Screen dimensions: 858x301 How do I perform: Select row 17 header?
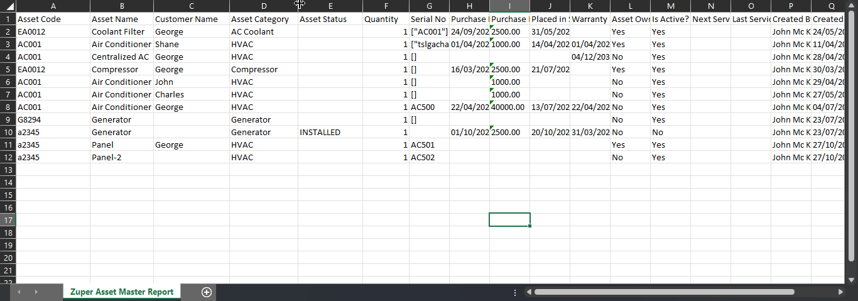[x=8, y=220]
